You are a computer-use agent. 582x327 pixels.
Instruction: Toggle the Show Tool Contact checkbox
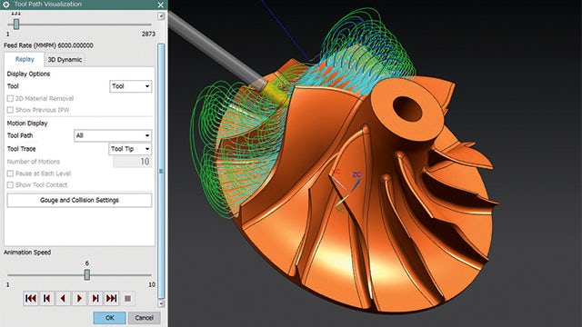pos(10,184)
